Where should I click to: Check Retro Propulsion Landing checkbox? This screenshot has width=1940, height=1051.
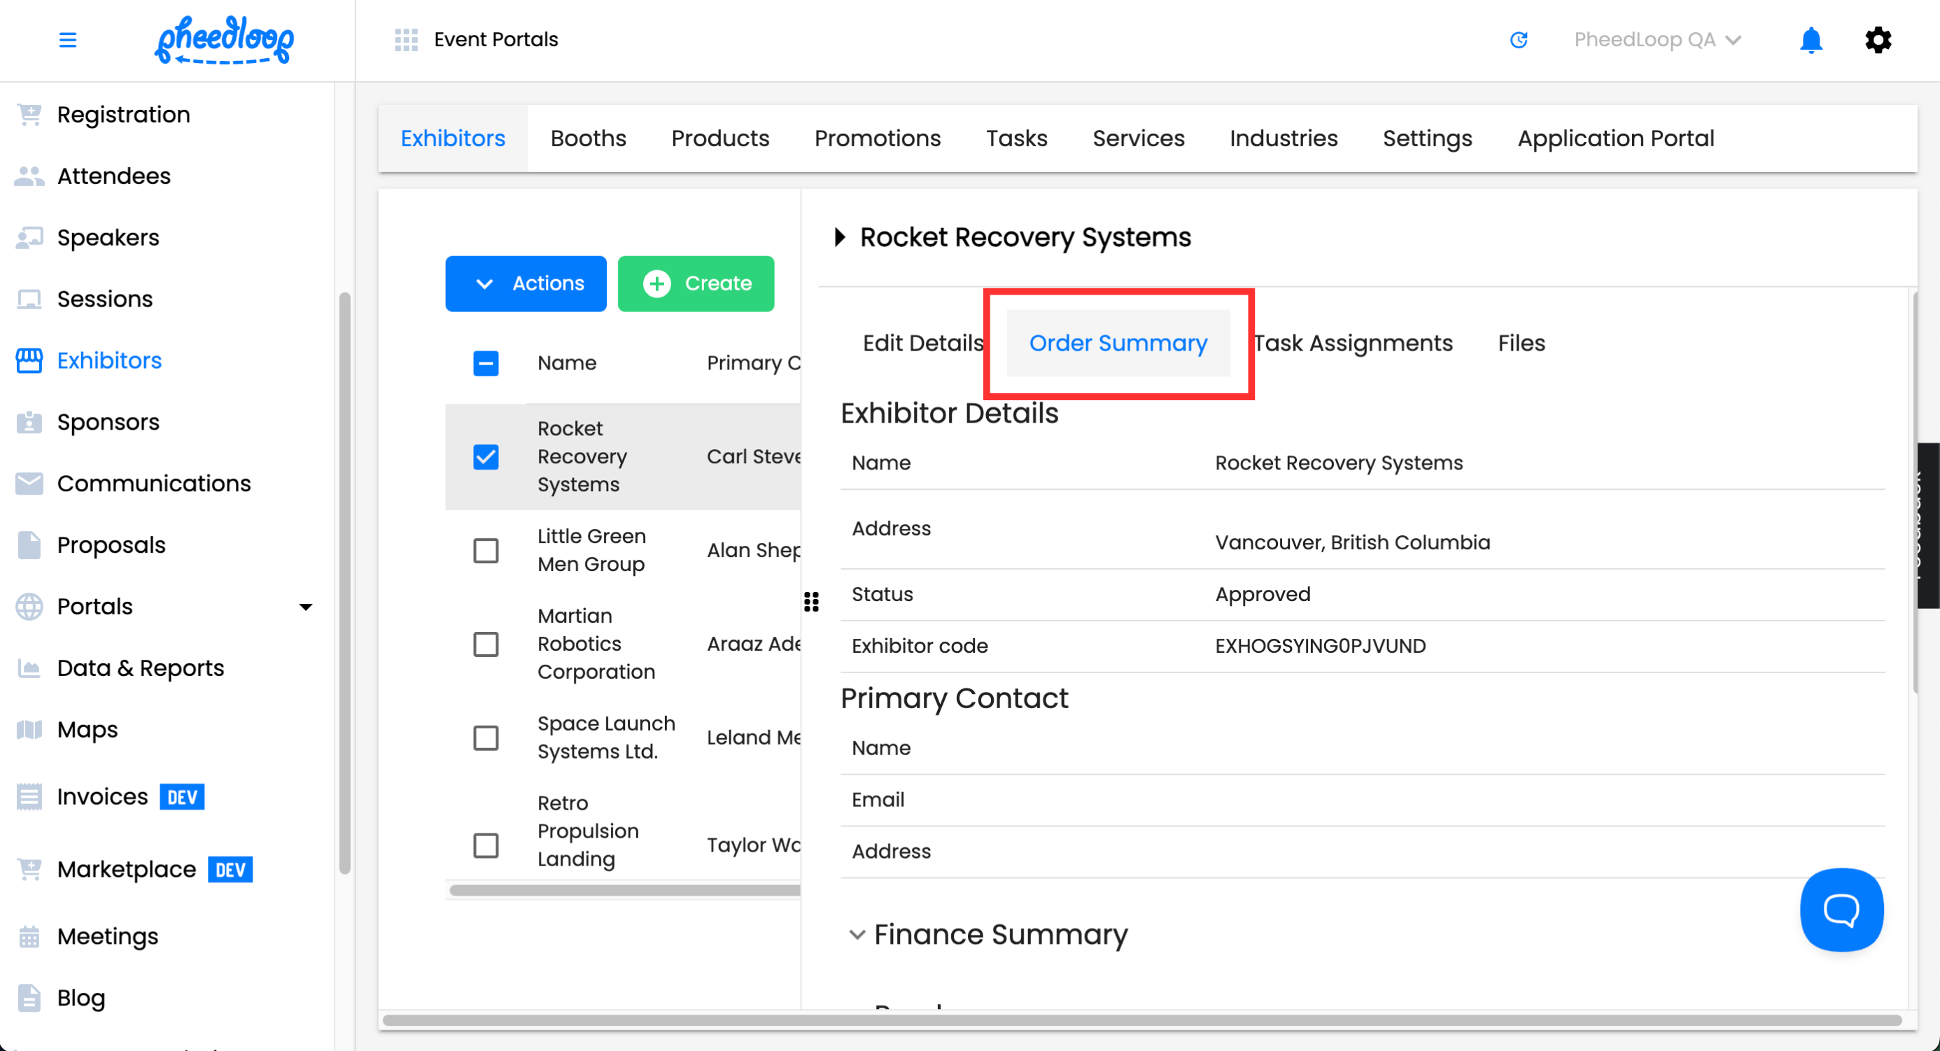tap(486, 845)
